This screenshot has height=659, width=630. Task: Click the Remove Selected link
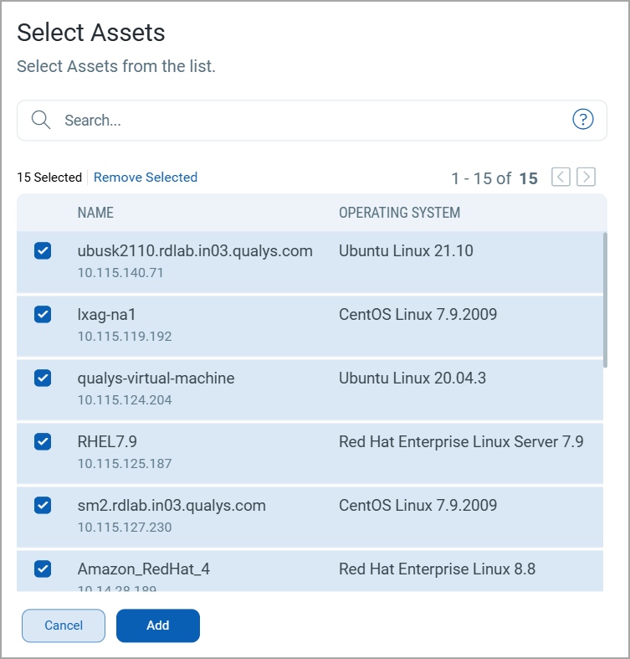click(146, 178)
